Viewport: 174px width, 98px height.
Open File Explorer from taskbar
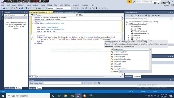pyautogui.click(x=66, y=96)
